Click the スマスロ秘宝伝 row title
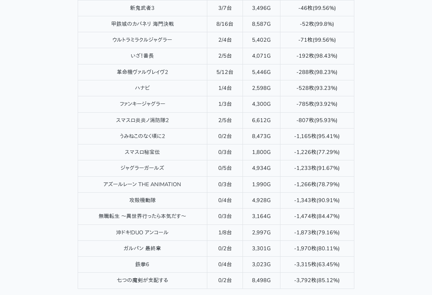Image resolution: width=432 pixels, height=295 pixels. (142, 152)
